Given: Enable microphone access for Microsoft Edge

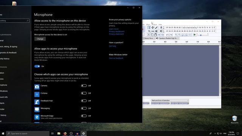Looking at the screenshot, I should point(84,116).
